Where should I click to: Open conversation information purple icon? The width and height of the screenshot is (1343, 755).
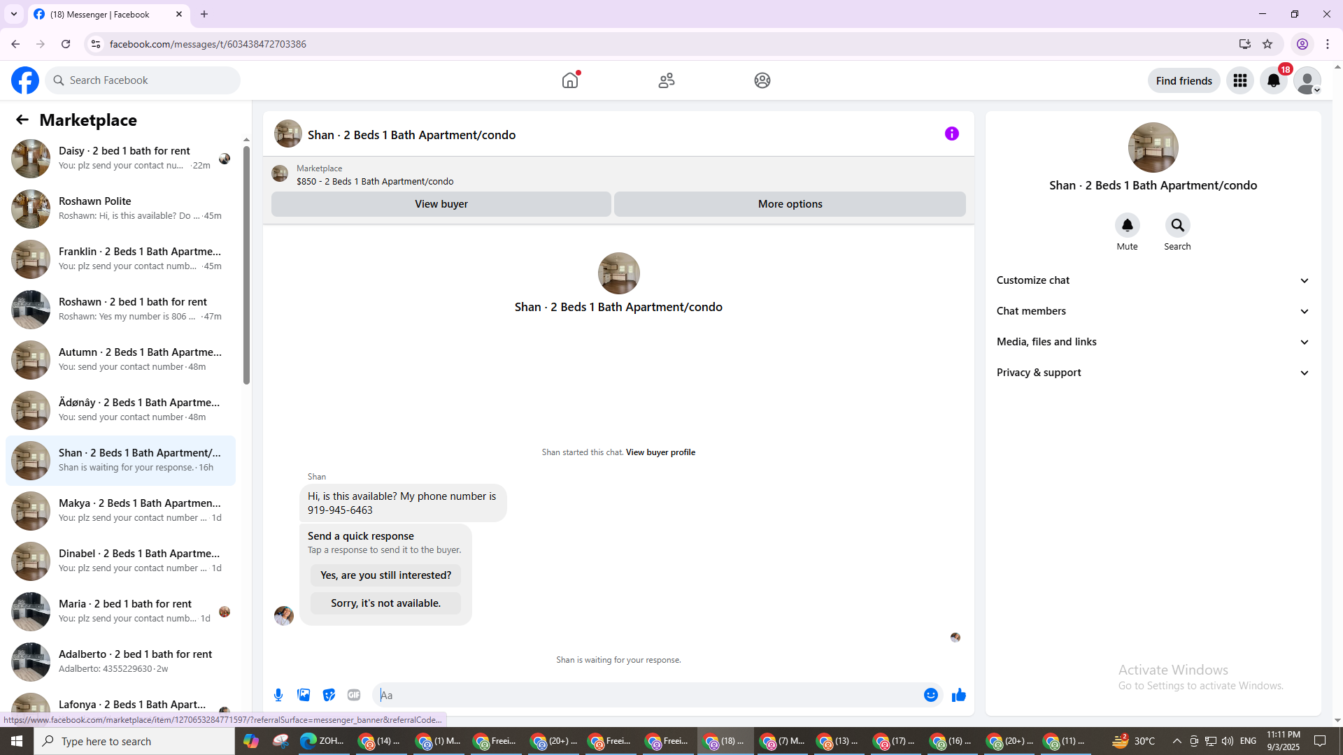pos(952,134)
